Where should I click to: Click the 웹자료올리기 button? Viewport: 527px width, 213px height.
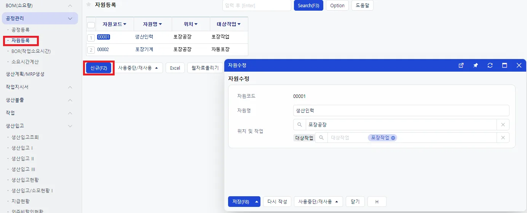pos(205,68)
